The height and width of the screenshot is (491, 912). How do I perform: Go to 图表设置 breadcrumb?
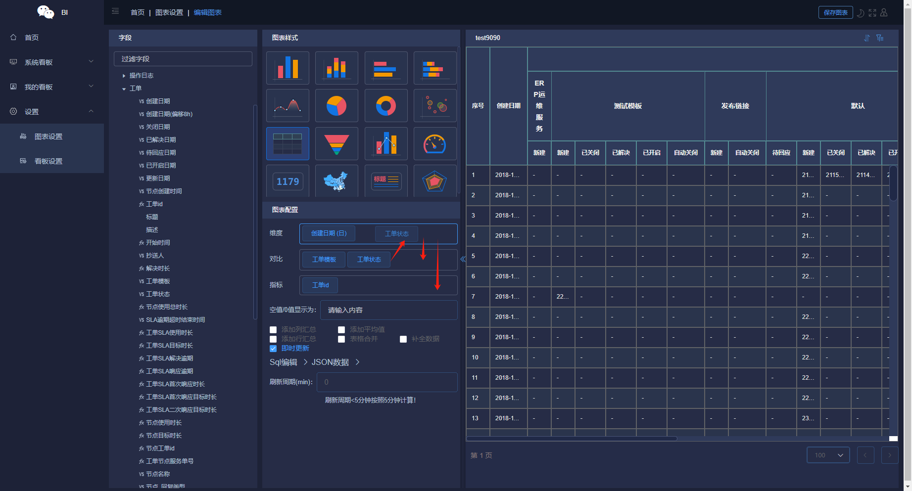click(169, 12)
